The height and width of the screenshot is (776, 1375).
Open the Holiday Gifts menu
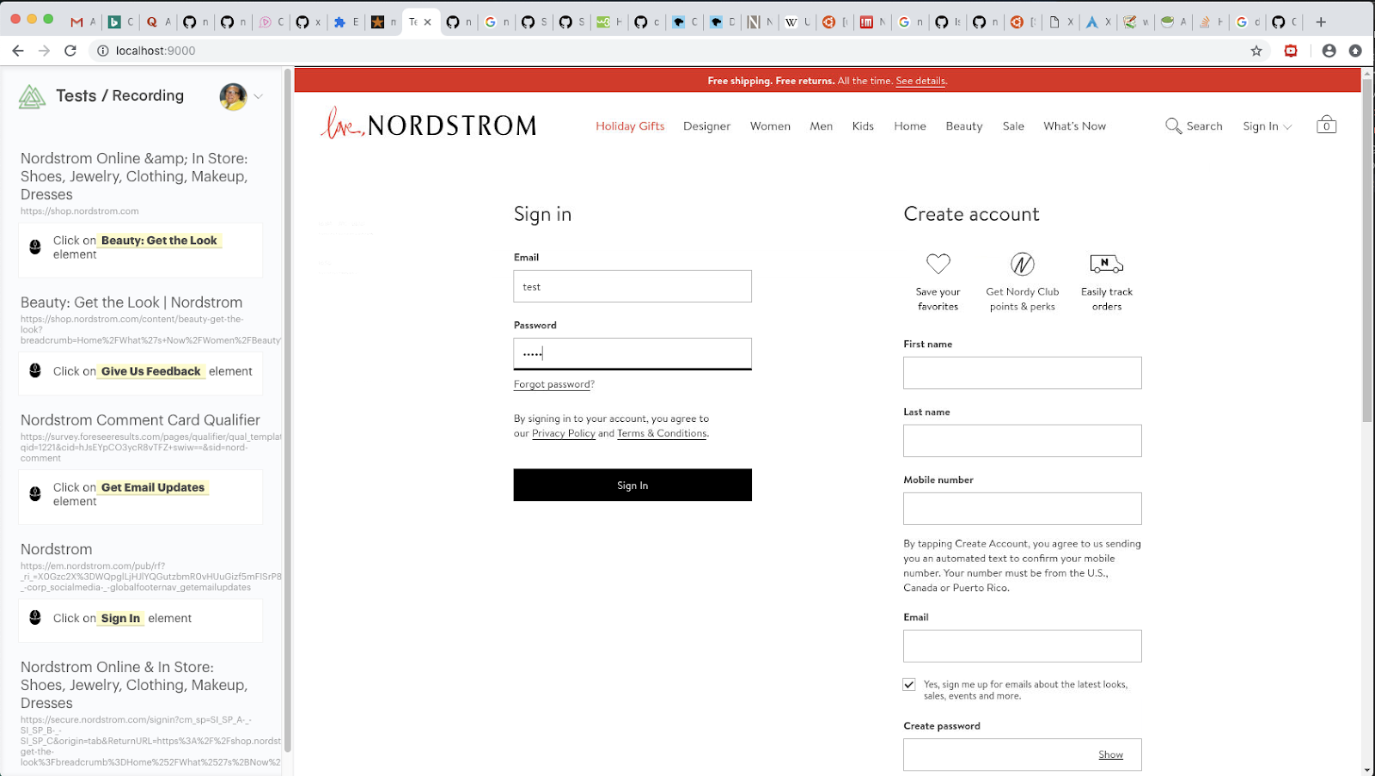(630, 126)
